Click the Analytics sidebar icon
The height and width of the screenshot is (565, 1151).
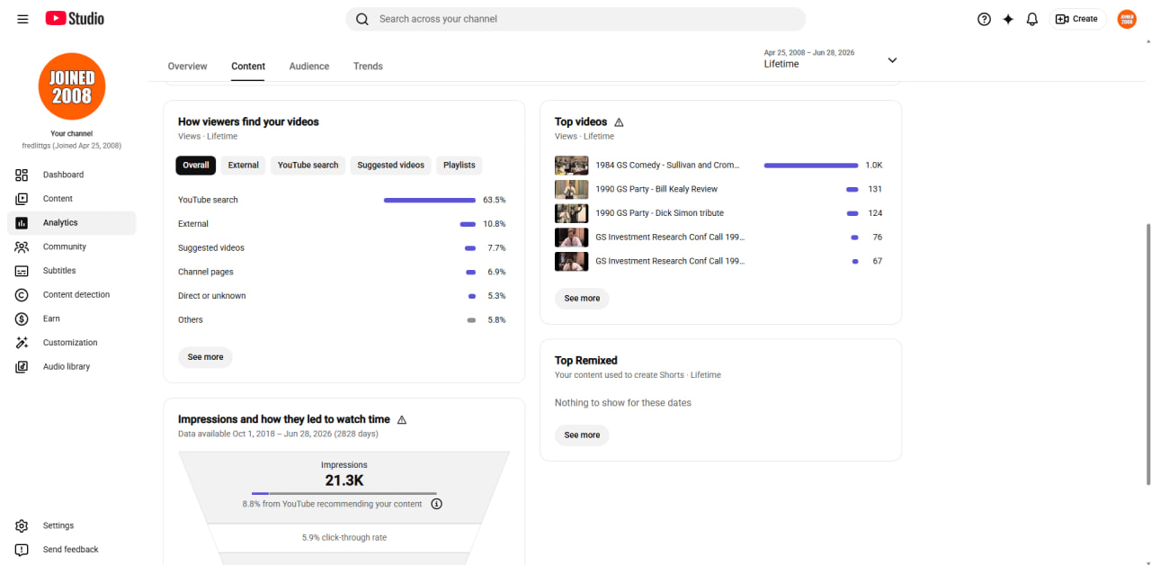(x=22, y=223)
